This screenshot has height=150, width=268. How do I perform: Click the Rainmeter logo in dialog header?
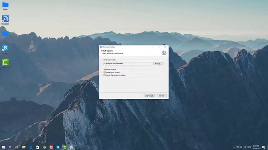pos(164,53)
